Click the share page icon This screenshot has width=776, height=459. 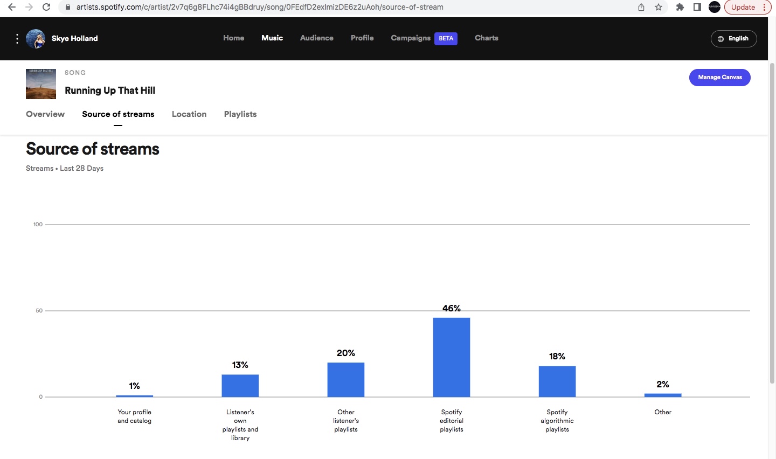click(641, 7)
